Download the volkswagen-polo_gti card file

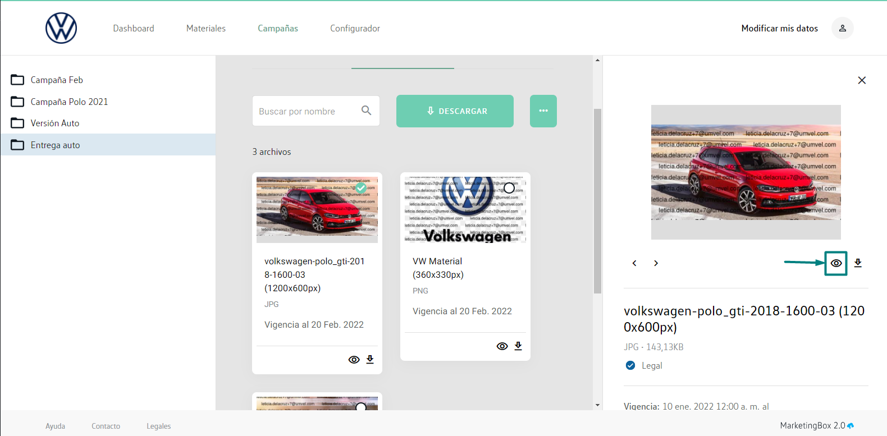coord(370,359)
